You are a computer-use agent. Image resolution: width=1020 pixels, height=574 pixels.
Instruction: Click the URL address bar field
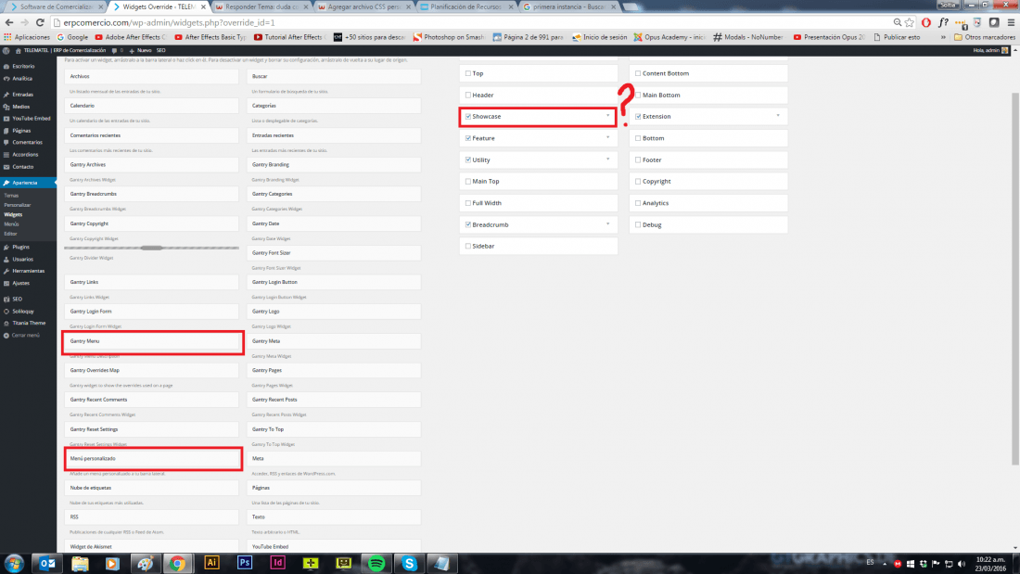pos(475,22)
